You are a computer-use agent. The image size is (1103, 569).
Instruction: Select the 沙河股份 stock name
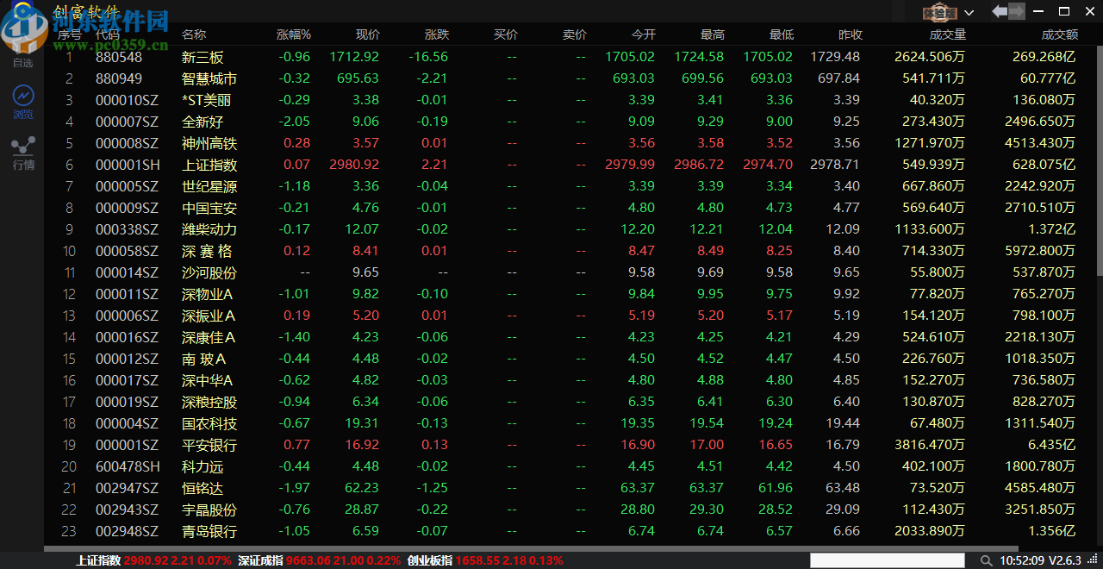pyautogui.click(x=209, y=272)
